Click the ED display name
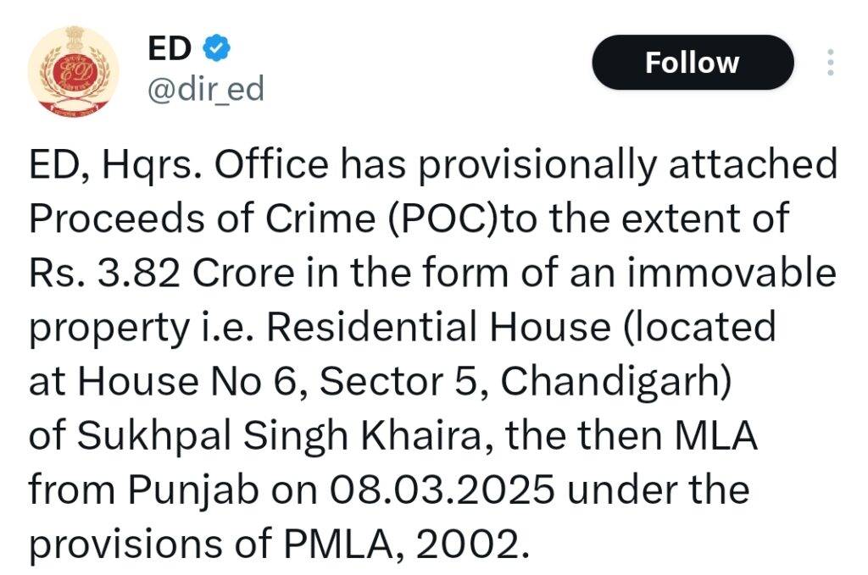This screenshot has width=868, height=575. 170,49
